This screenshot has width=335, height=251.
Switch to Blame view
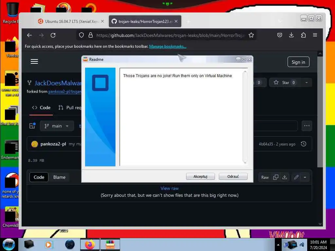tap(60, 177)
